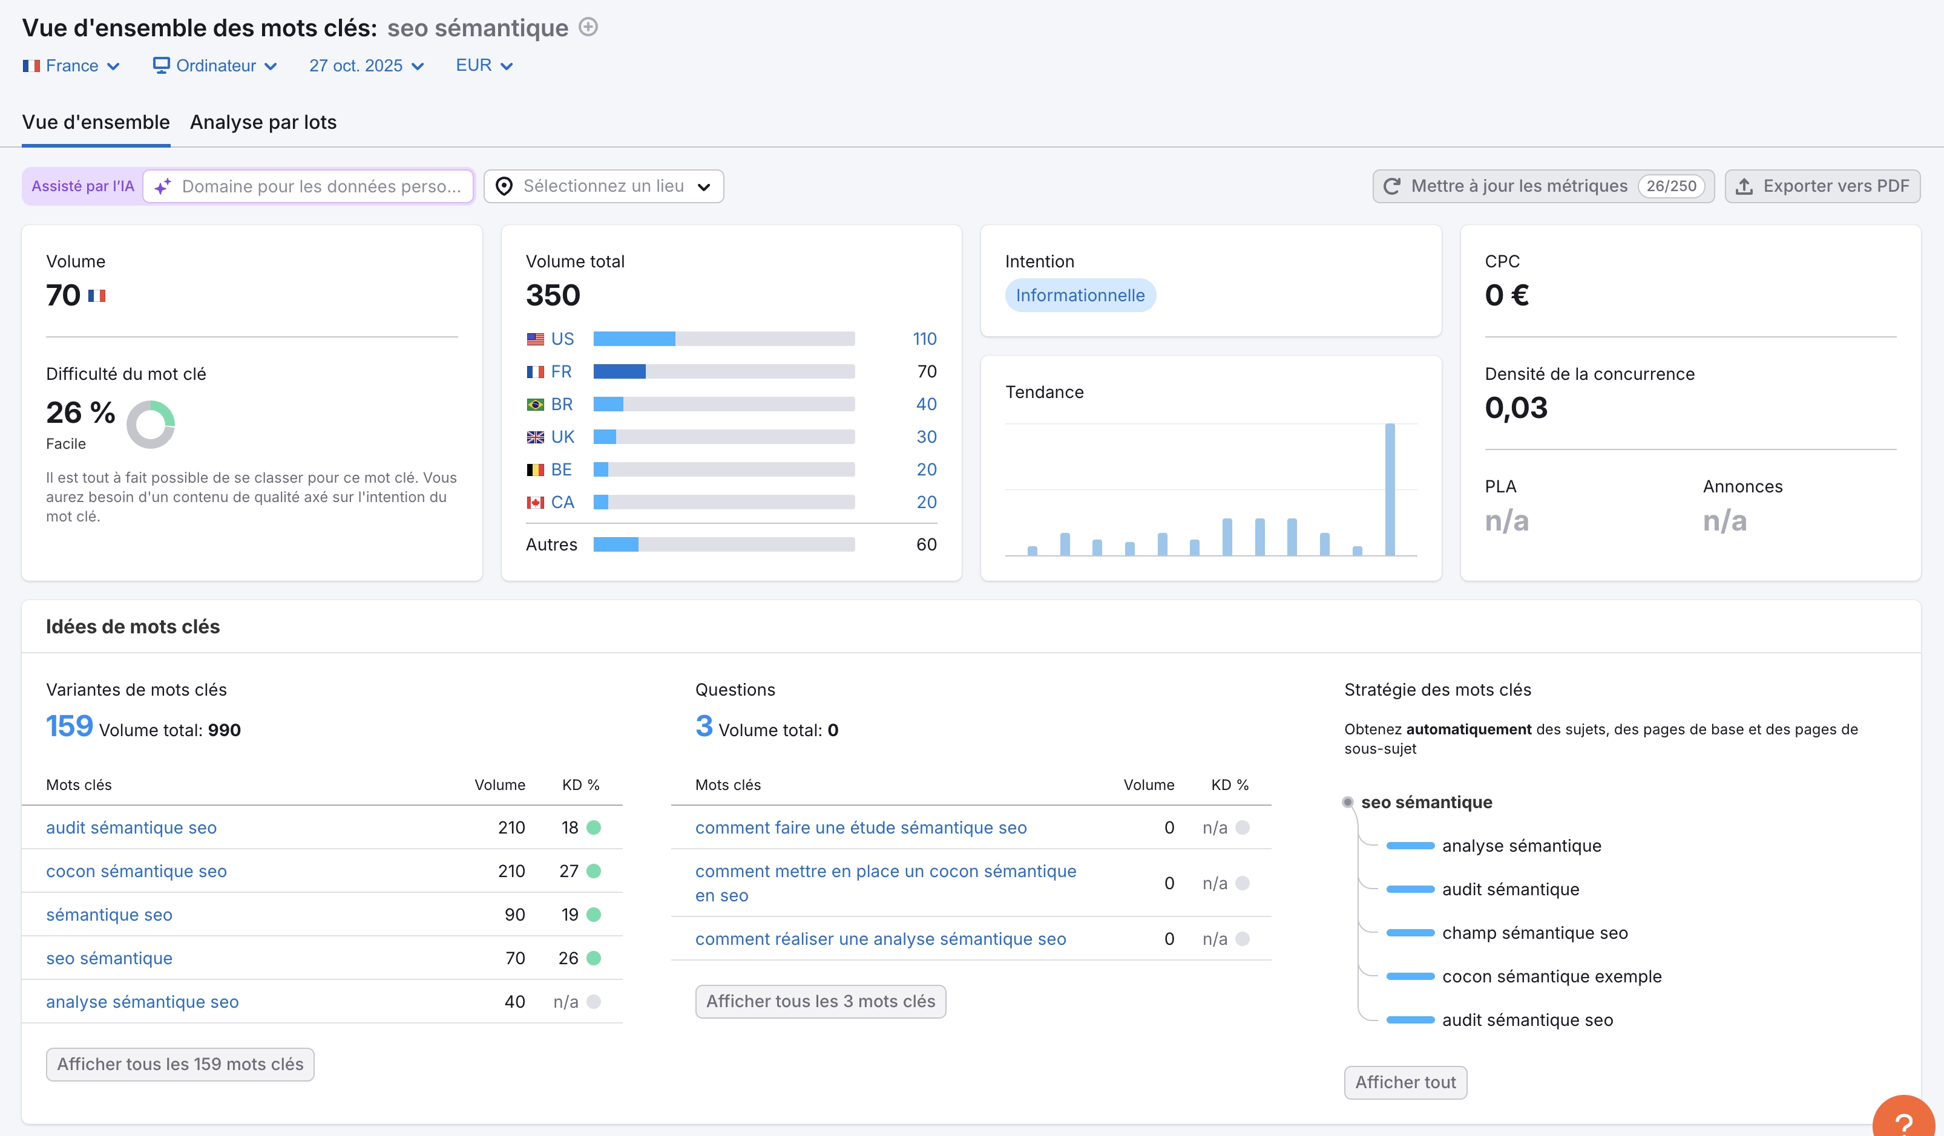The height and width of the screenshot is (1136, 1944).
Task: Click the export upload icon for PDF
Action: point(1744,187)
